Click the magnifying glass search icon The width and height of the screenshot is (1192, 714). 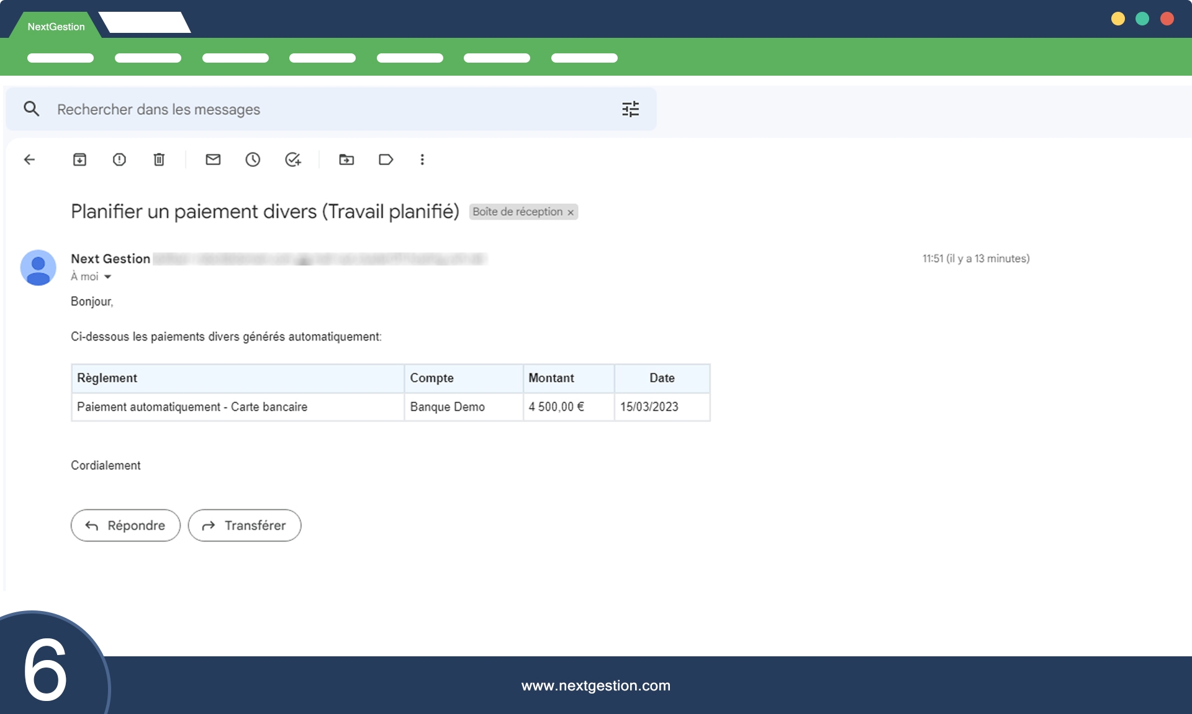(x=32, y=109)
